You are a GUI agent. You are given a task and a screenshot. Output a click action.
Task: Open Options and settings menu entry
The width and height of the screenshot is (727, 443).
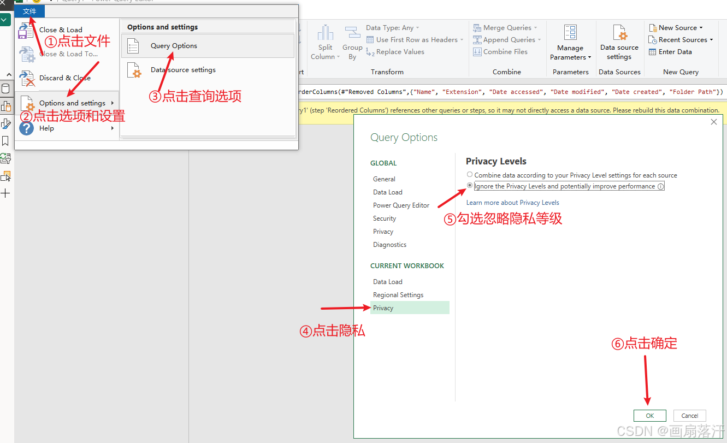[x=67, y=103]
